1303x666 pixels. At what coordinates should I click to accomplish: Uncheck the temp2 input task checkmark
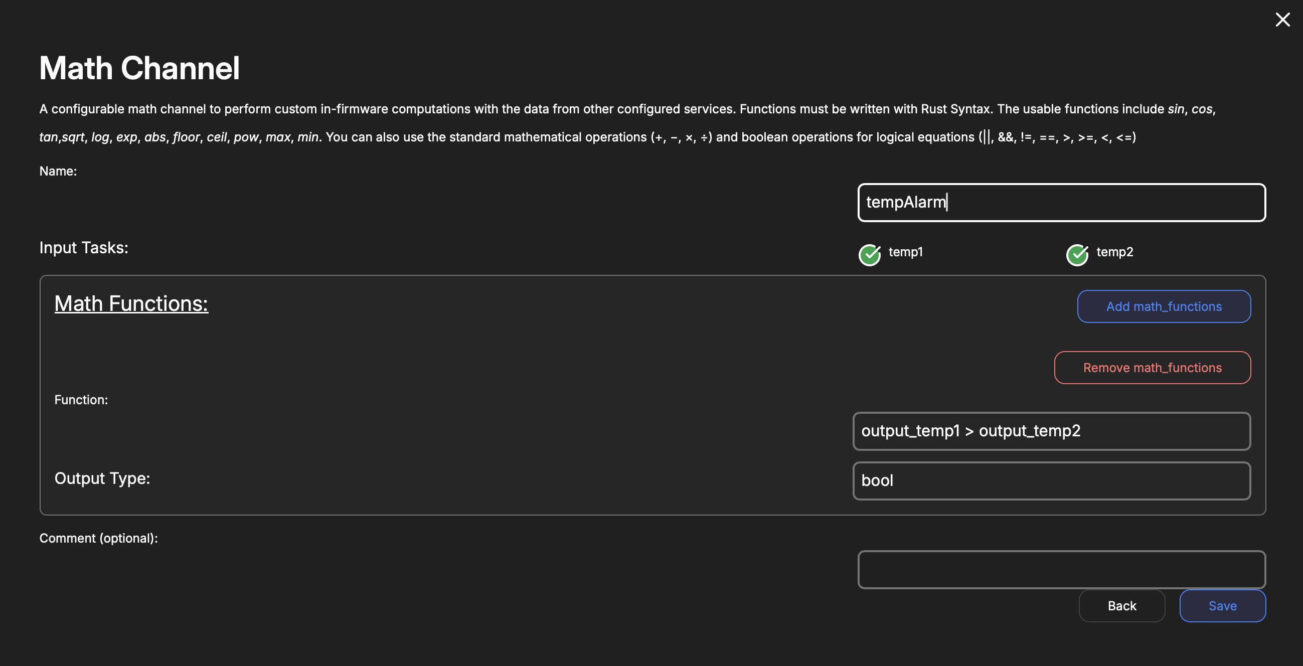tap(1077, 254)
